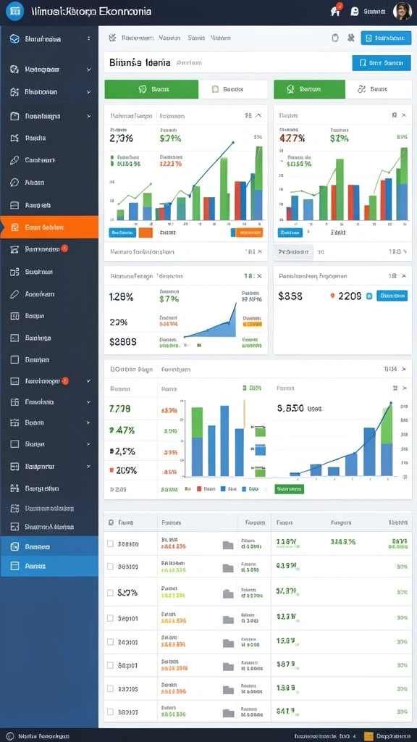
Task: Expand the second sidebar item chevron
Action: tap(89, 70)
